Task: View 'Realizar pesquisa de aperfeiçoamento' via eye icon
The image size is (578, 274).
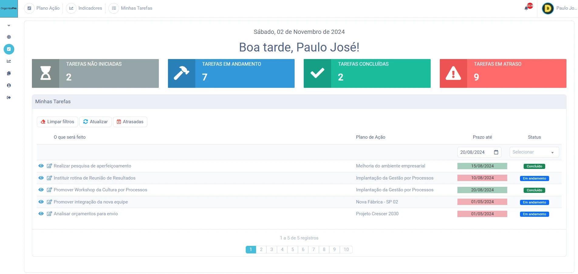Action: coord(41,166)
